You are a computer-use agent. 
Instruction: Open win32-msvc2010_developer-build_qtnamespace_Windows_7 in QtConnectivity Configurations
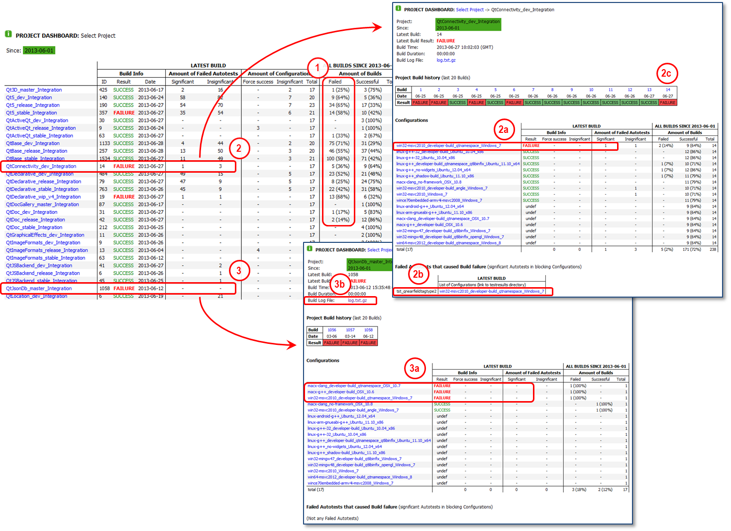[448, 146]
